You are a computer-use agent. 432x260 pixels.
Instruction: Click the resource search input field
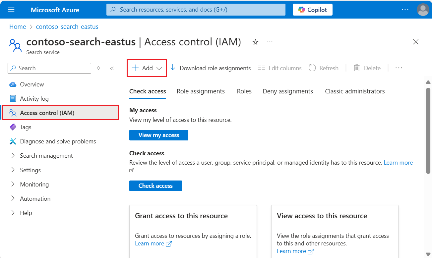tap(196, 10)
